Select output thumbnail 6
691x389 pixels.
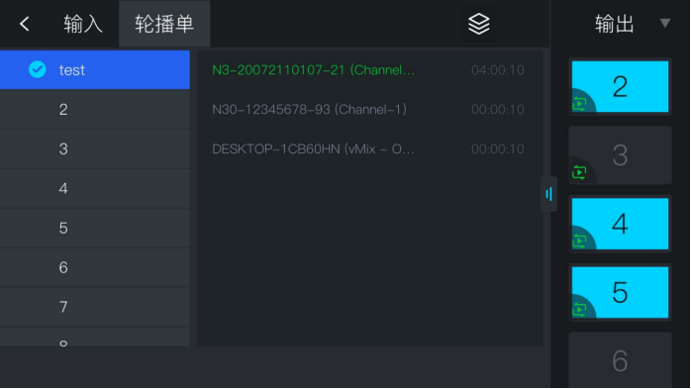(620, 360)
